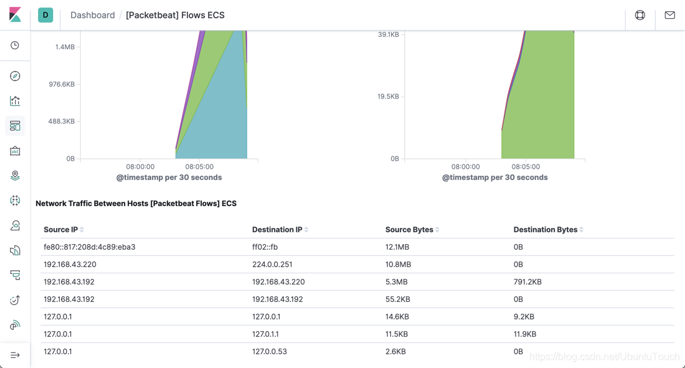Open the help menu lifebuoy icon
Screen dimensions: 685x368
pos(640,15)
